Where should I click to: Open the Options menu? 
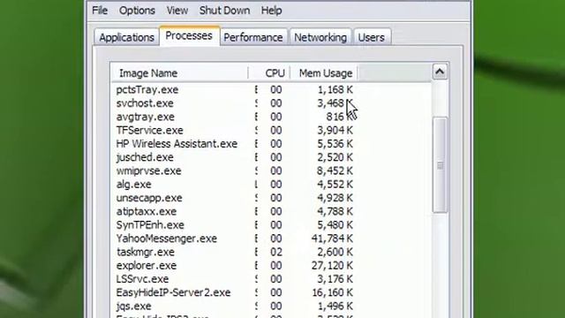137,11
